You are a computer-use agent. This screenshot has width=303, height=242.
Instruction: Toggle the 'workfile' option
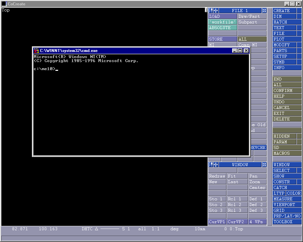tap(222, 22)
